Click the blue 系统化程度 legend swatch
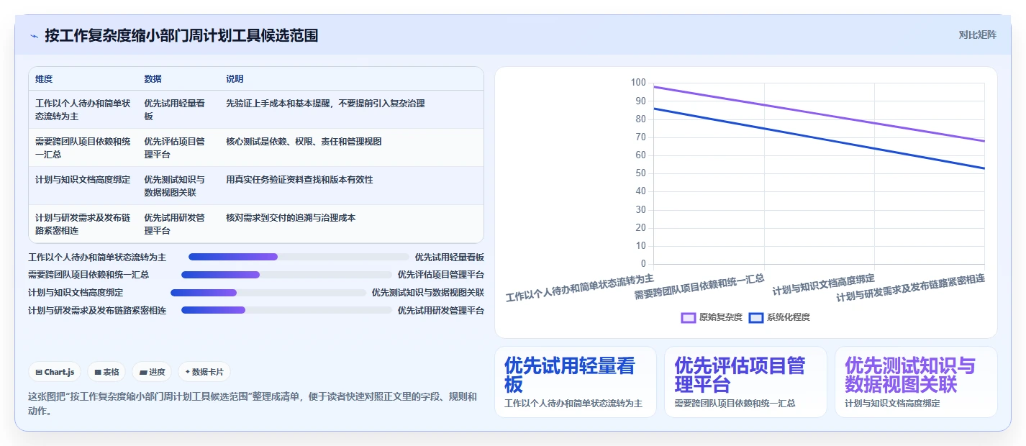 click(756, 317)
